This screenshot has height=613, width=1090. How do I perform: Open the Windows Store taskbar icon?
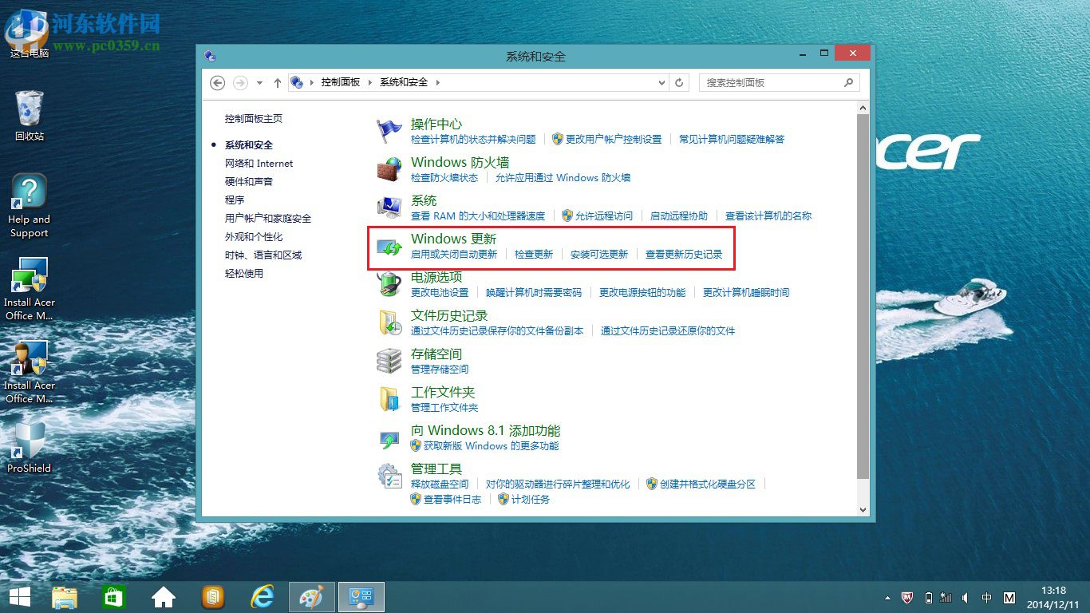tap(113, 596)
